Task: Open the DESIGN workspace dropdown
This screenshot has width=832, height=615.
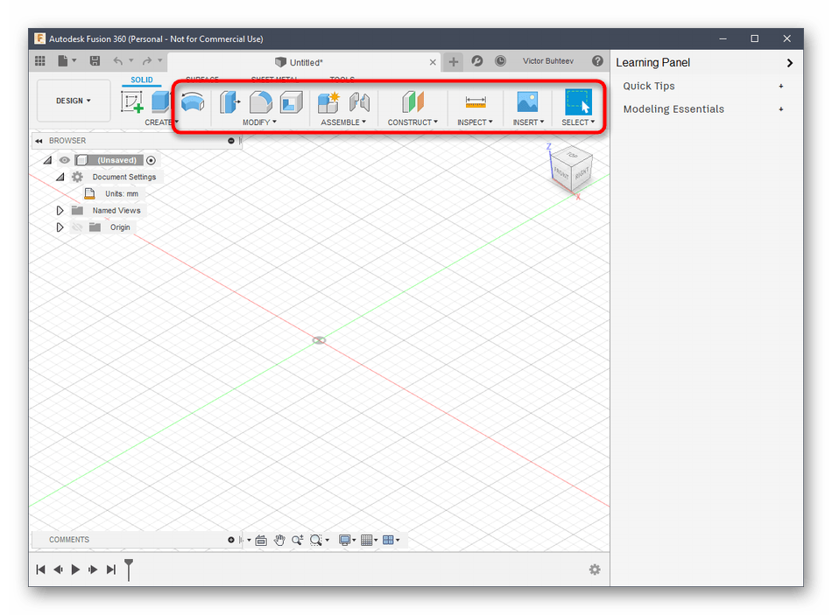Action: (74, 101)
